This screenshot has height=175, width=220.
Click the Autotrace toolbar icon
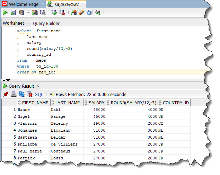(35, 12)
